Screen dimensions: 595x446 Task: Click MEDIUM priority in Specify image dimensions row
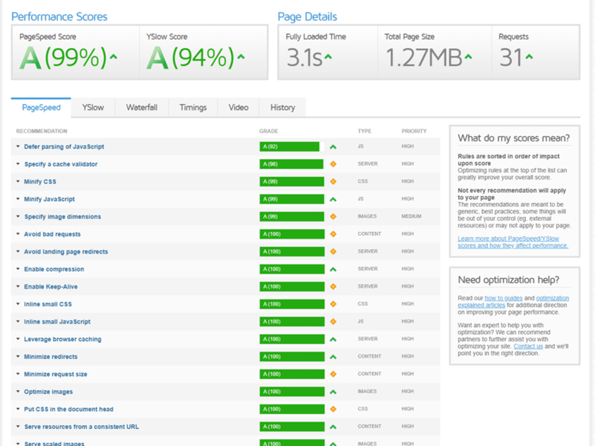[411, 216]
